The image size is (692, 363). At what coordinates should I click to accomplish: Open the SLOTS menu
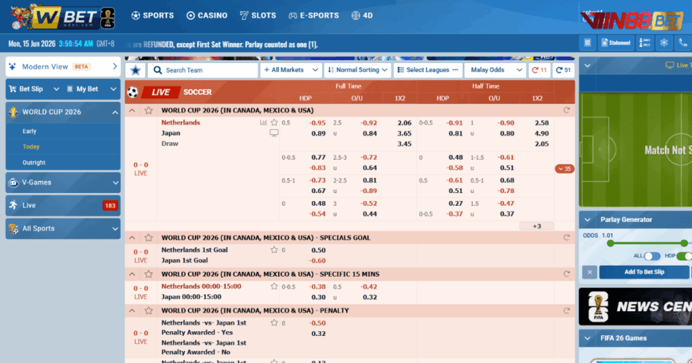click(x=257, y=16)
